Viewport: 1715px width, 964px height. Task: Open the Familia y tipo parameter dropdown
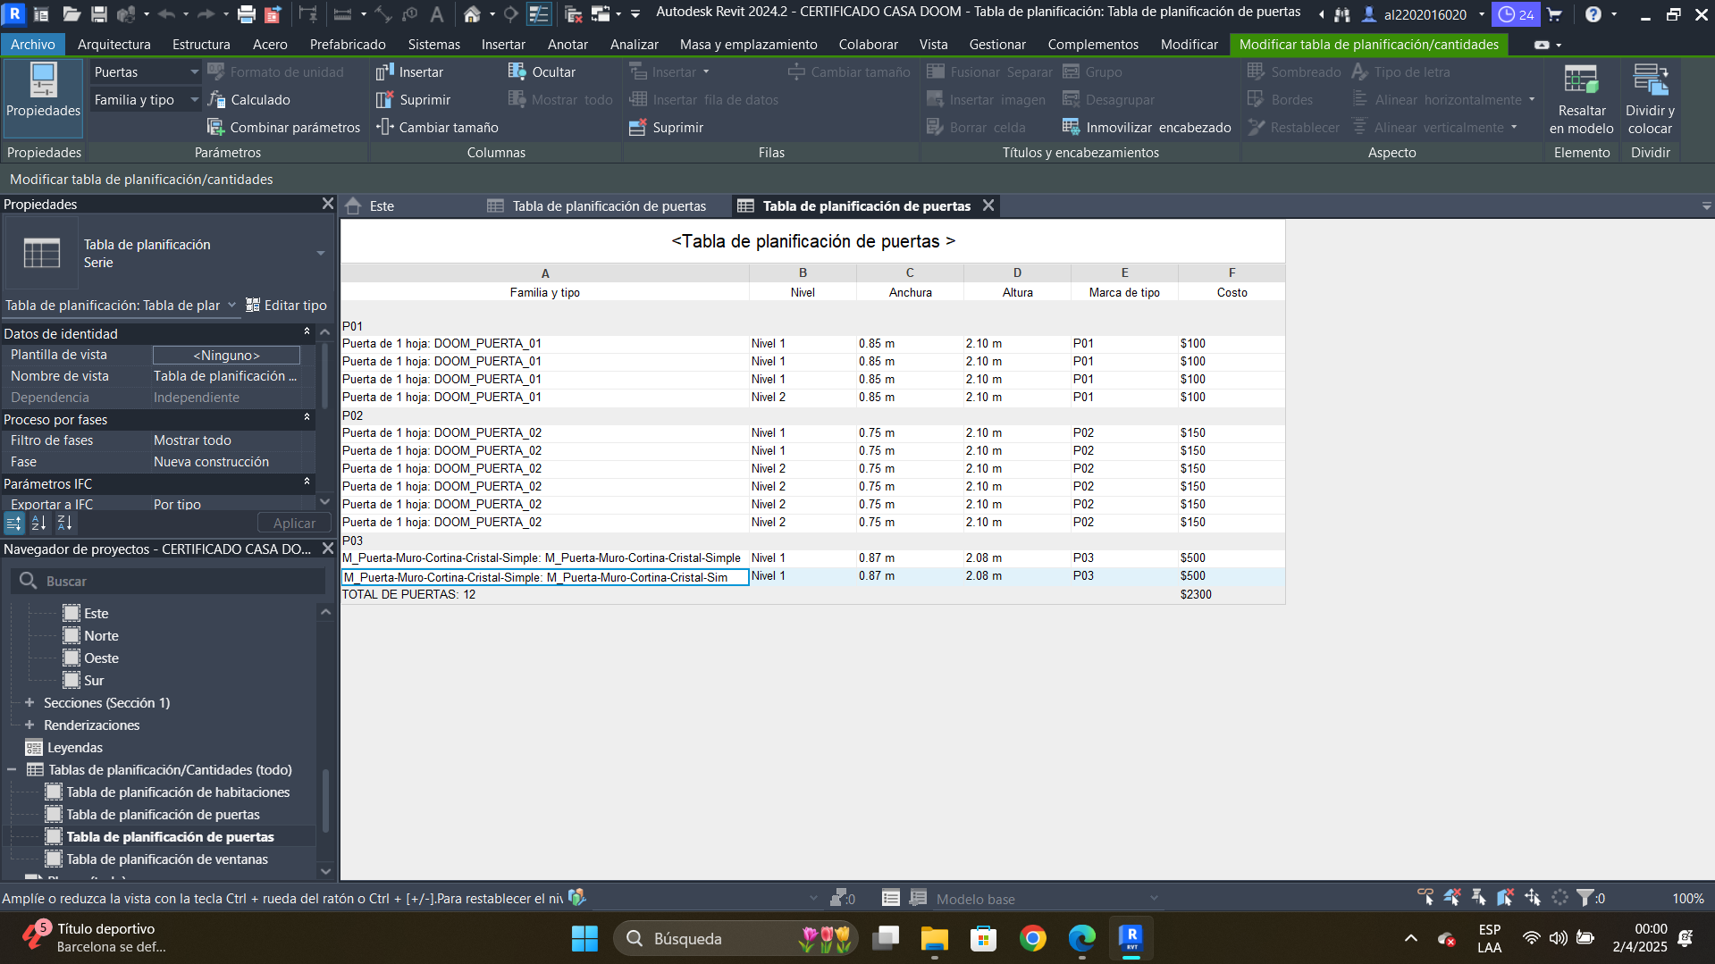[145, 100]
